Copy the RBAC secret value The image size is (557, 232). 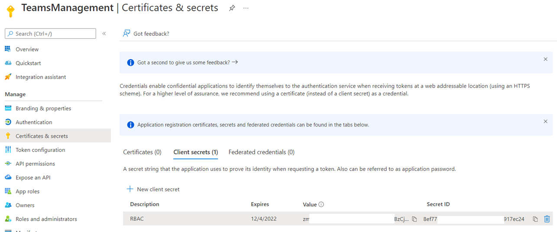(415, 219)
